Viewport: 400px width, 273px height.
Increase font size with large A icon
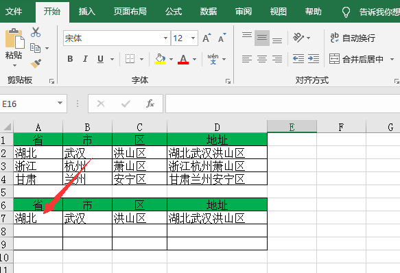(x=207, y=38)
